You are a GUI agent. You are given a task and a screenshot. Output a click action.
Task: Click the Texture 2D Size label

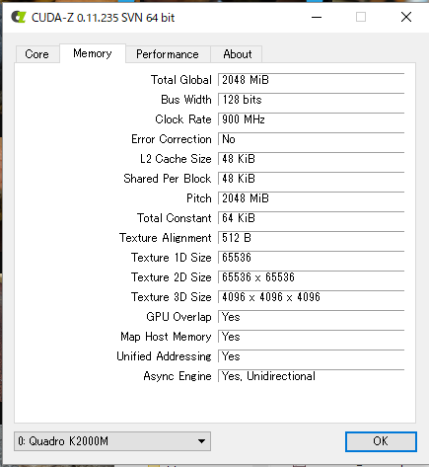(172, 277)
